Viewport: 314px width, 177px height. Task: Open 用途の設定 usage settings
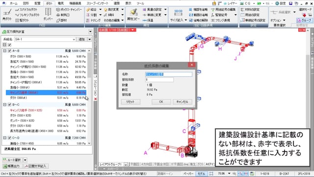pos(250,15)
